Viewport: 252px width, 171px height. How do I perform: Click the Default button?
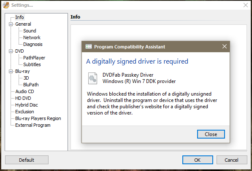pyautogui.click(x=27, y=160)
